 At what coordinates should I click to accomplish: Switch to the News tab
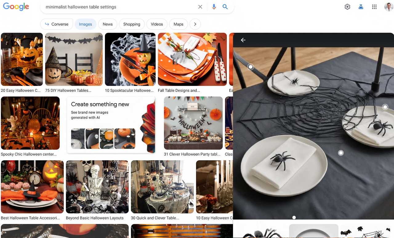pos(108,24)
